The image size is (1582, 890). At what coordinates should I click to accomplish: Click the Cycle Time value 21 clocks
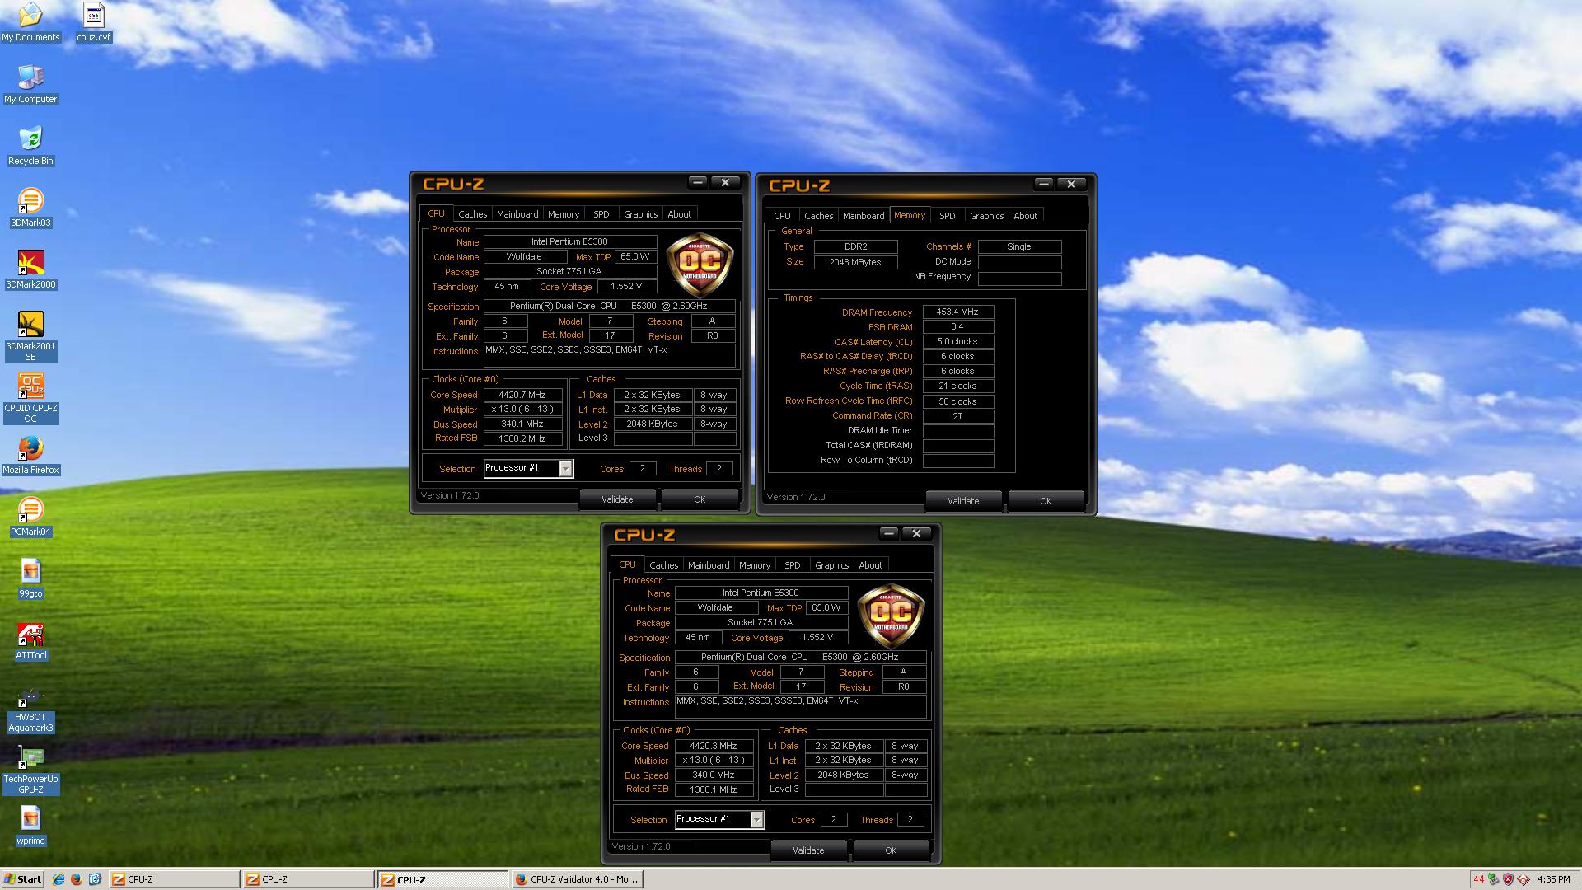pyautogui.click(x=958, y=386)
